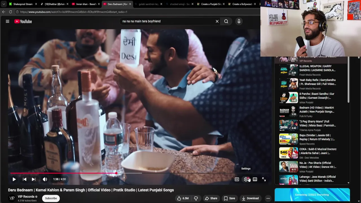Click the YouTube search input field
This screenshot has height=203, width=361.
pyautogui.click(x=168, y=21)
